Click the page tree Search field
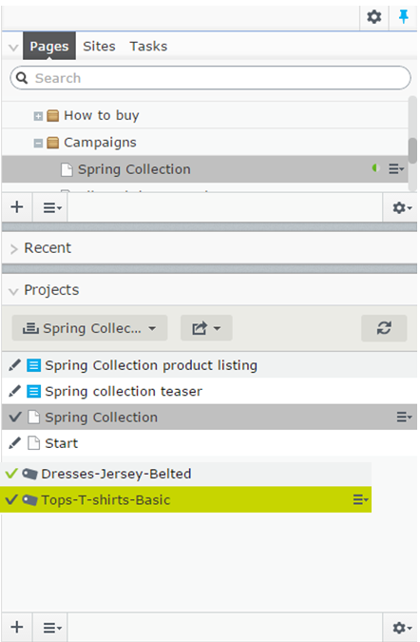This screenshot has height=642, width=420. click(x=210, y=78)
